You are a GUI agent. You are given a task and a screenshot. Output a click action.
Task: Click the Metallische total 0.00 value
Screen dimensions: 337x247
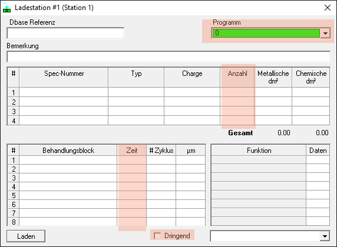click(284, 133)
